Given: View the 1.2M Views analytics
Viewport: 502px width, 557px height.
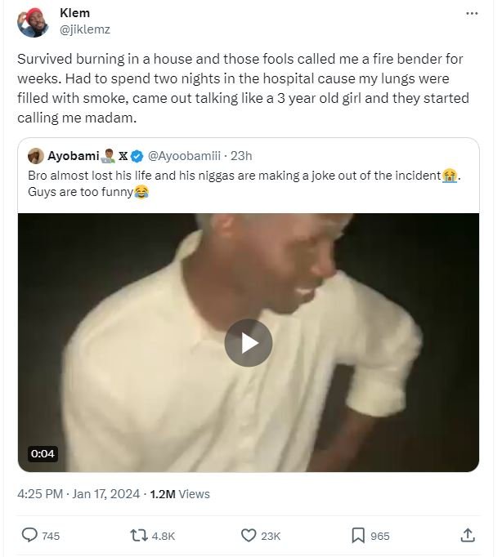Looking at the screenshot, I should [180, 493].
